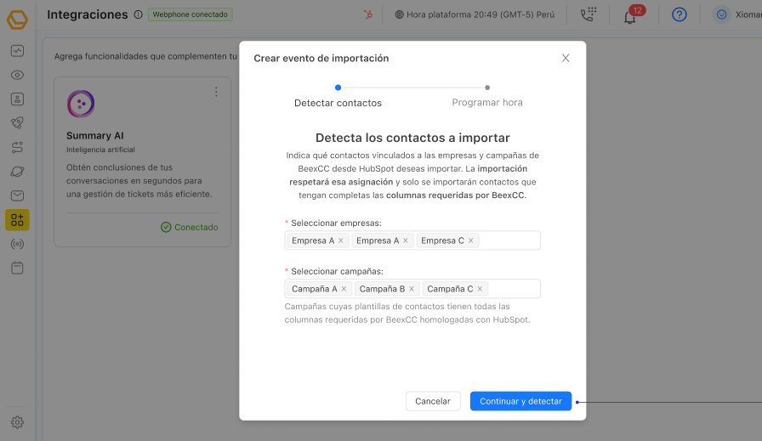The image size is (762, 441).
Task: Open the Seleccionar campañas dropdown field
Action: pos(514,289)
